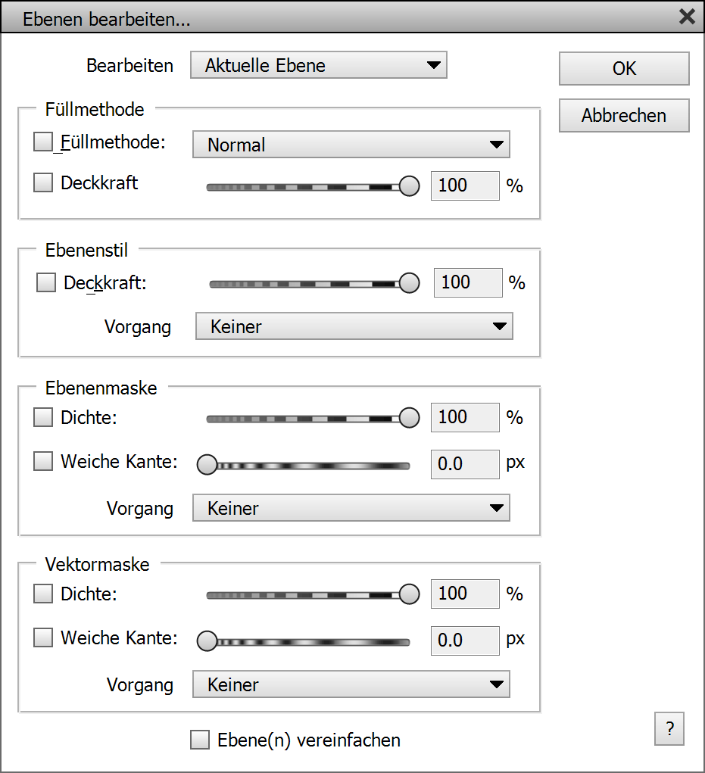Tick the Deckkraft checkbox under Füllmethode
The height and width of the screenshot is (773, 705).
click(44, 182)
